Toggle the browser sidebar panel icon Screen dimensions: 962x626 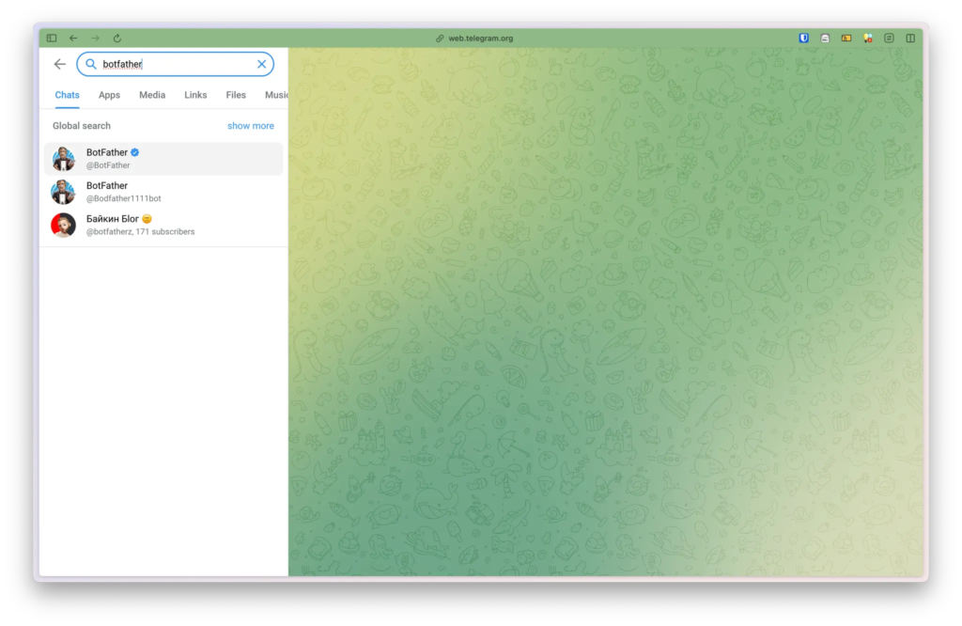pyautogui.click(x=52, y=38)
